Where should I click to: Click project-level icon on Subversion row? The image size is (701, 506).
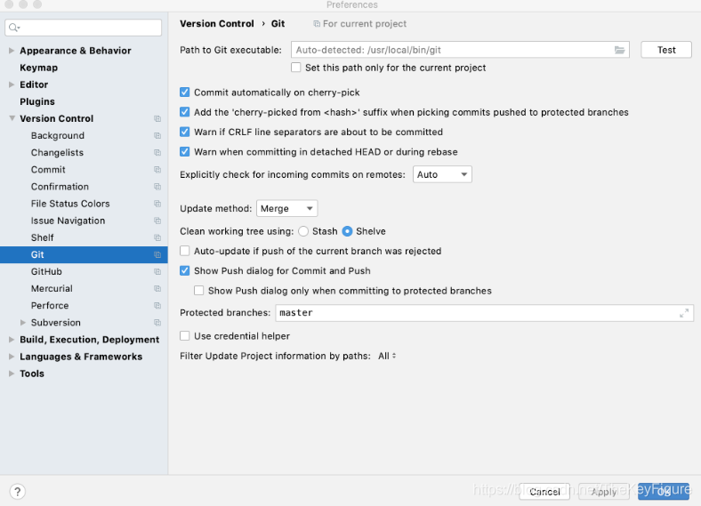tap(157, 323)
